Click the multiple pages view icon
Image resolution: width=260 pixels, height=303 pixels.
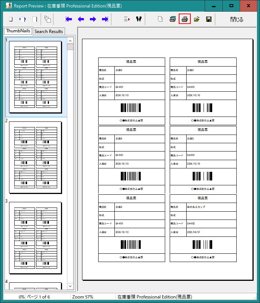pyautogui.click(x=47, y=19)
